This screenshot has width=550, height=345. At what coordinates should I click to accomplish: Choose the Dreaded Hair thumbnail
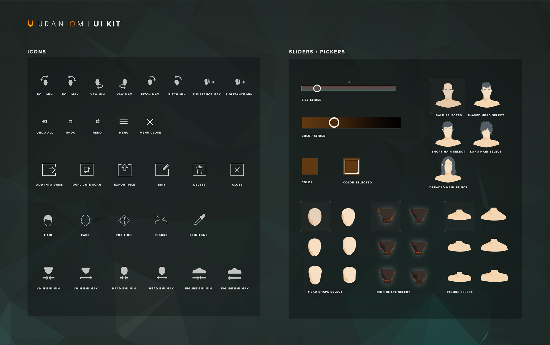point(448,169)
